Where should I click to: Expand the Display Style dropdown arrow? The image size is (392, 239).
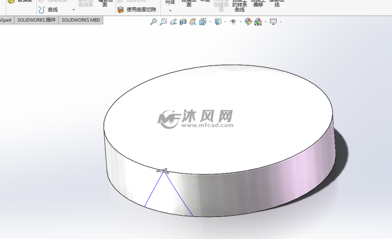click(225, 22)
